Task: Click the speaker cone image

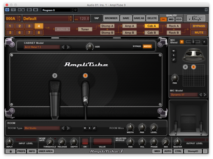Action: [193, 55]
